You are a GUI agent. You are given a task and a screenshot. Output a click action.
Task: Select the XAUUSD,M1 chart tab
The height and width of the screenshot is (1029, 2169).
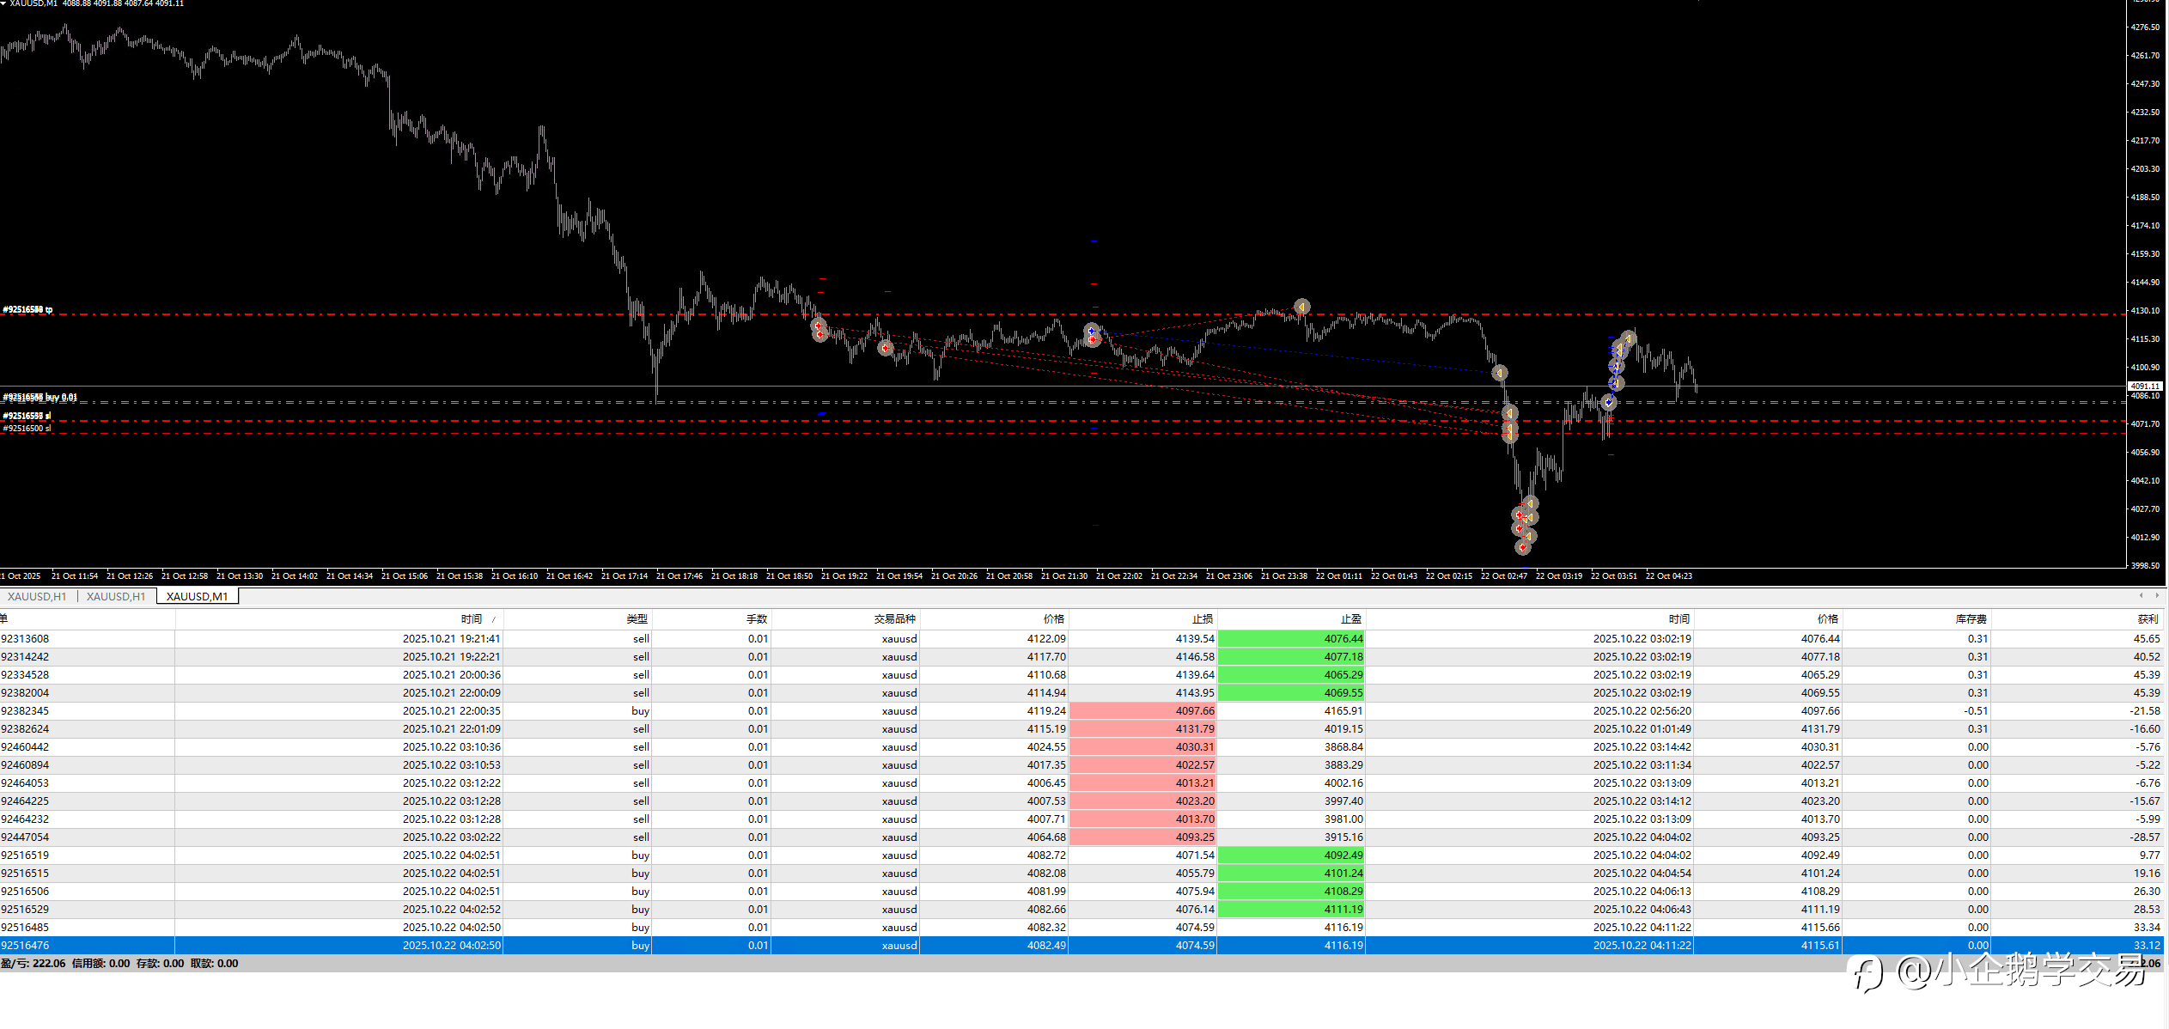[197, 596]
